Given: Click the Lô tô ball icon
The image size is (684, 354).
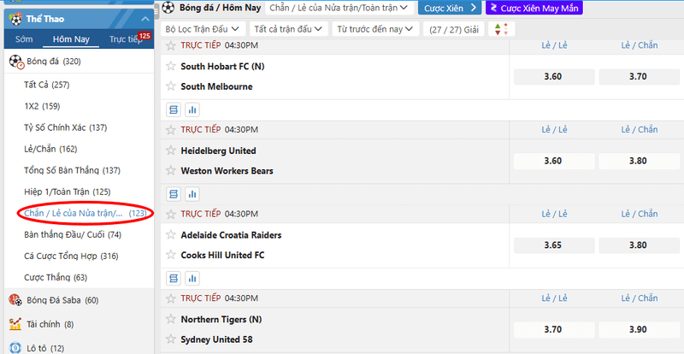Looking at the screenshot, I should pyautogui.click(x=15, y=348).
